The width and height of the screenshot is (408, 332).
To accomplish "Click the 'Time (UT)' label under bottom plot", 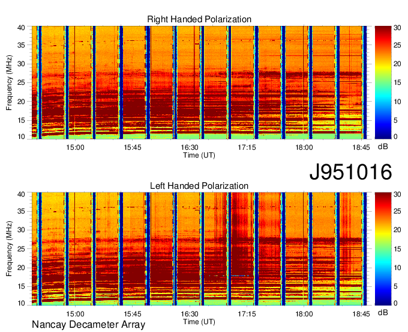I will tap(199, 322).
